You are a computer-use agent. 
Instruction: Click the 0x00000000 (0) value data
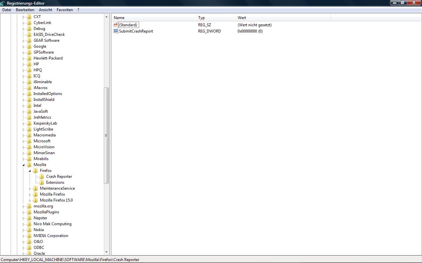250,31
